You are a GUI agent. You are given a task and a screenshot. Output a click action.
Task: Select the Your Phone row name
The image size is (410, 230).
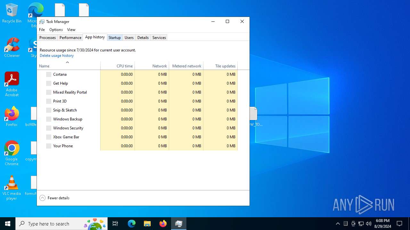point(63,146)
